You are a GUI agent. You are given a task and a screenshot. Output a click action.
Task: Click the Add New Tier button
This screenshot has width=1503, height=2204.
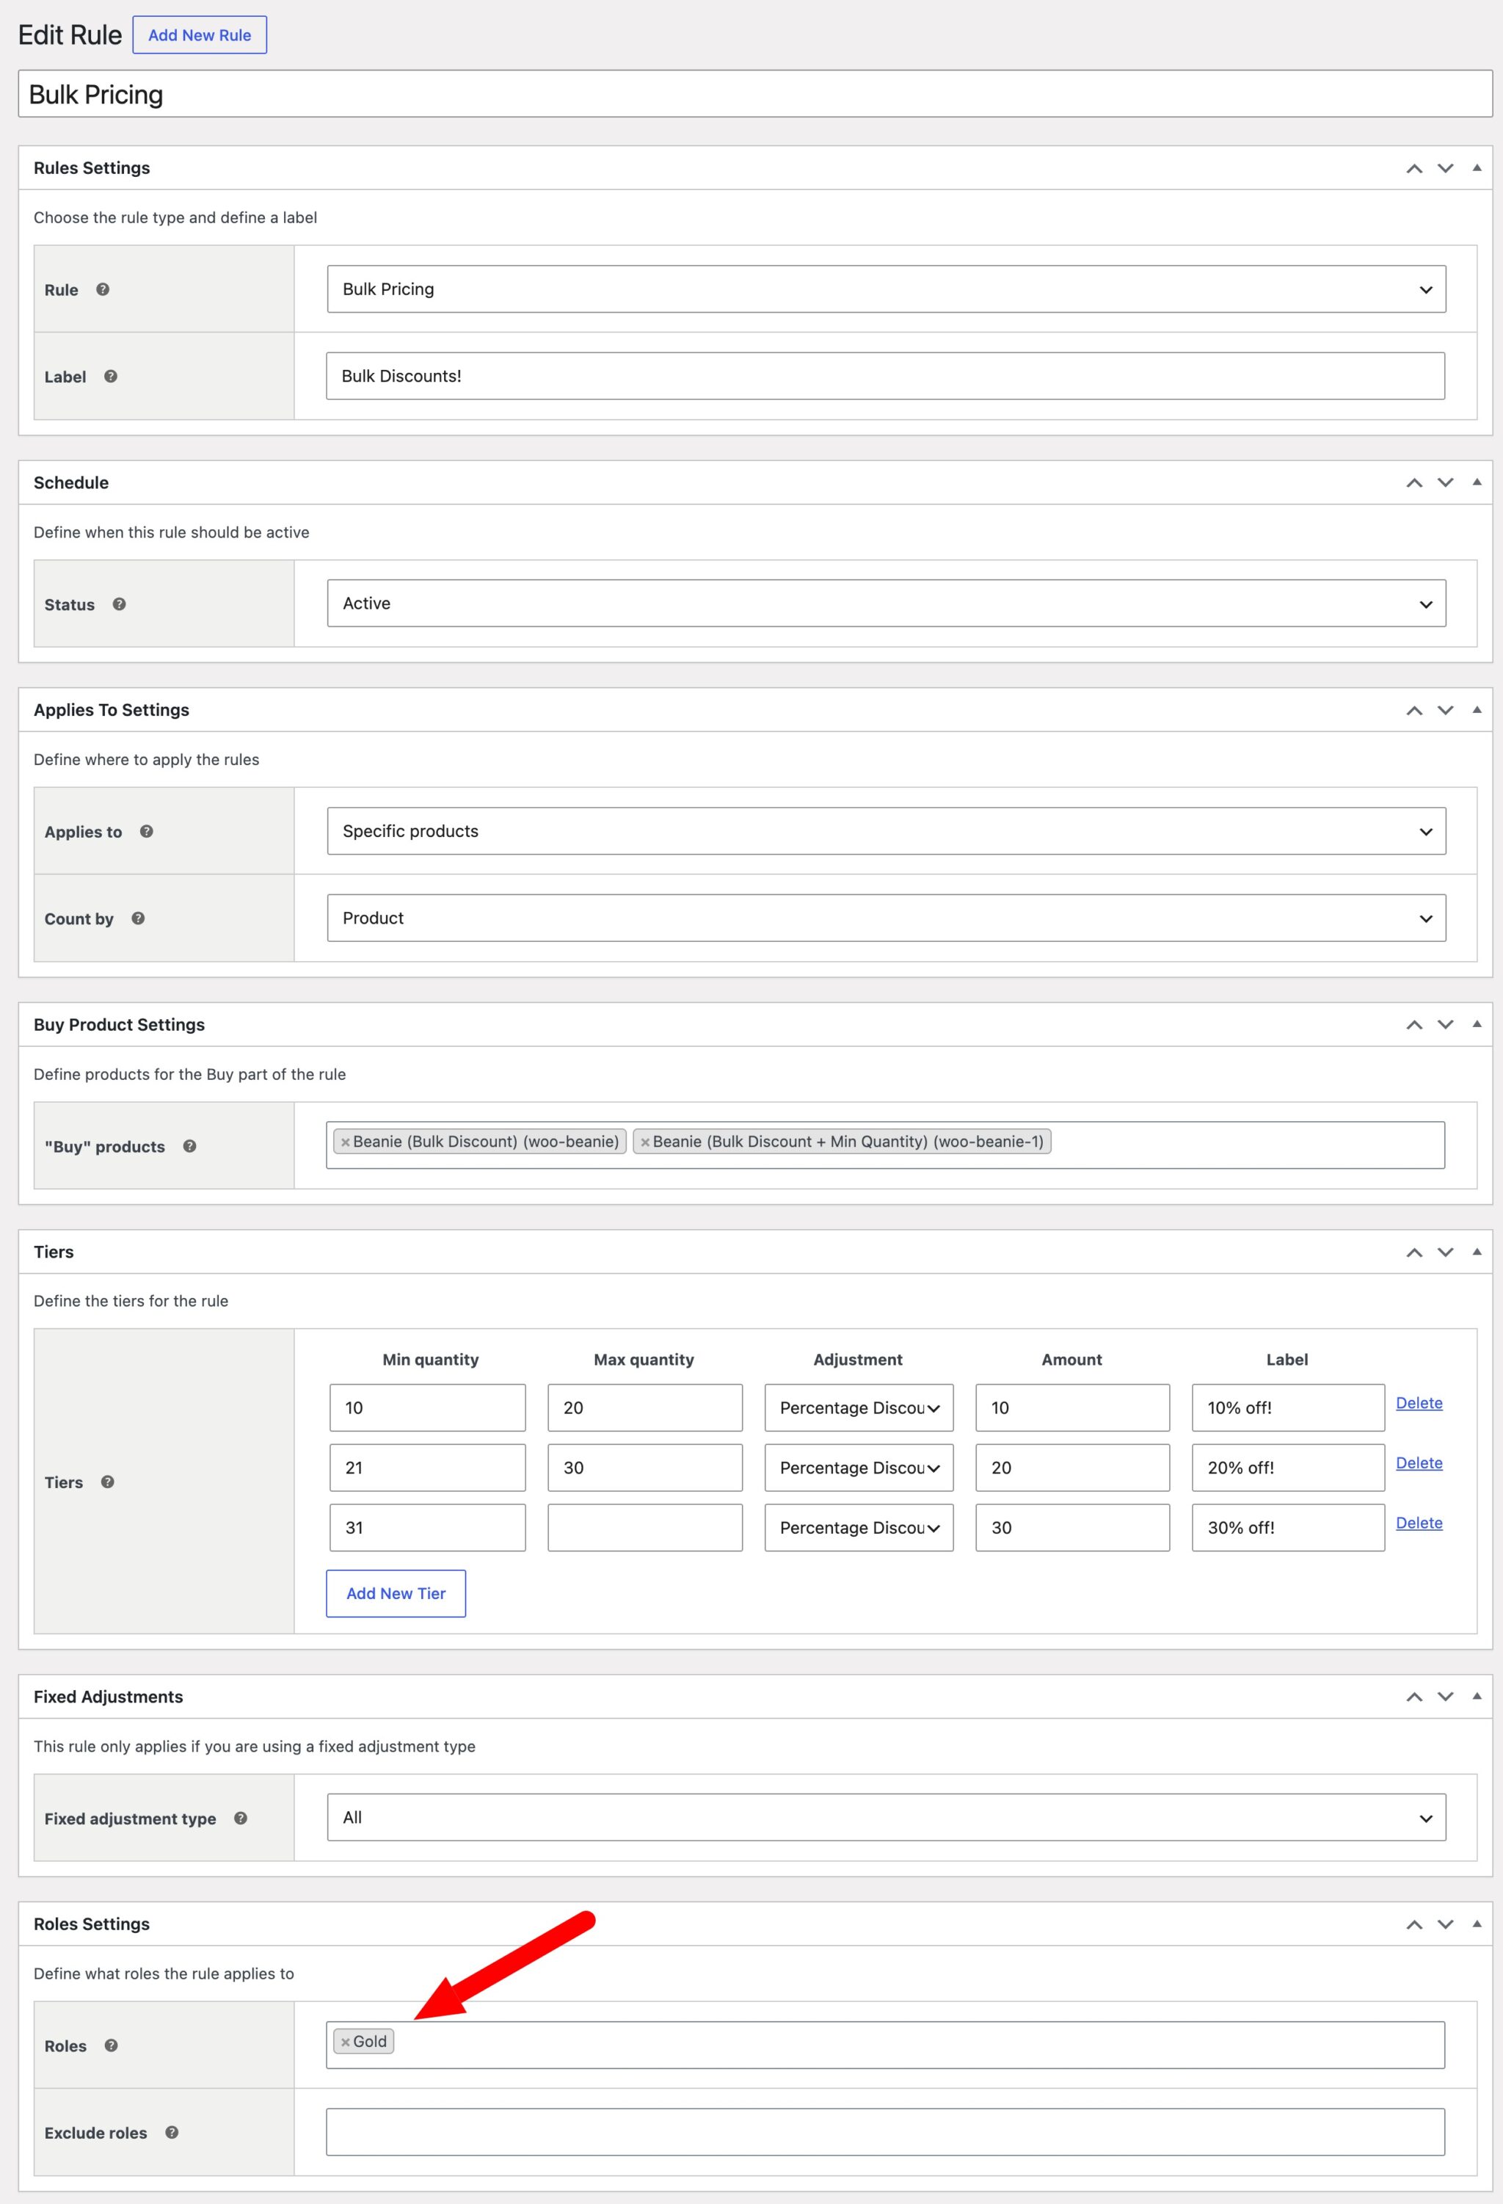(x=396, y=1593)
